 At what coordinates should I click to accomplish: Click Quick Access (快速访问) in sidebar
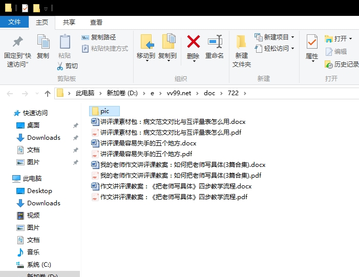pyautogui.click(x=30, y=113)
